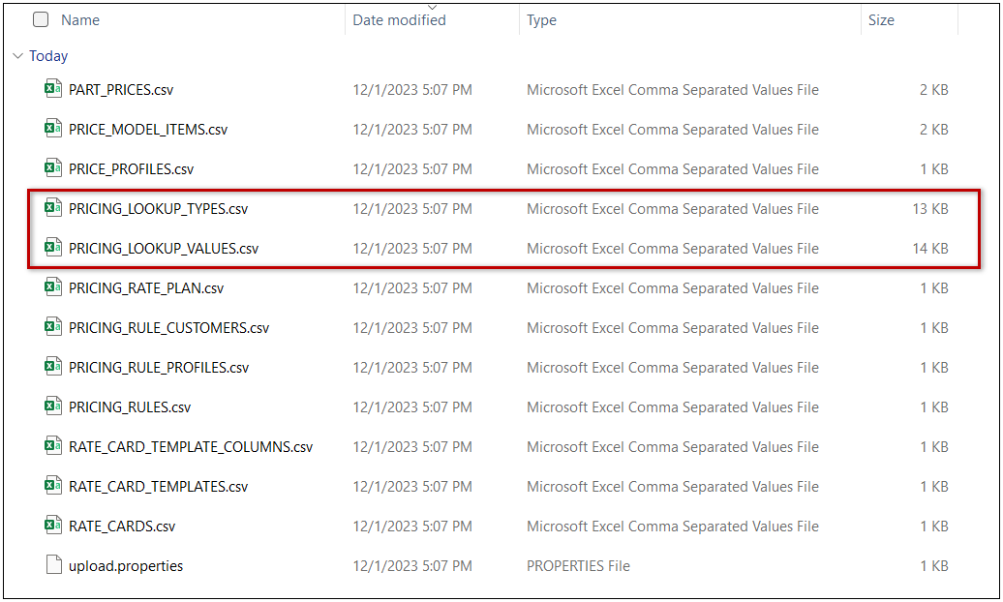Click the 2 KB size of PRICE_MODEL_ITEMS.csv
1003x602 pixels.
click(x=934, y=130)
